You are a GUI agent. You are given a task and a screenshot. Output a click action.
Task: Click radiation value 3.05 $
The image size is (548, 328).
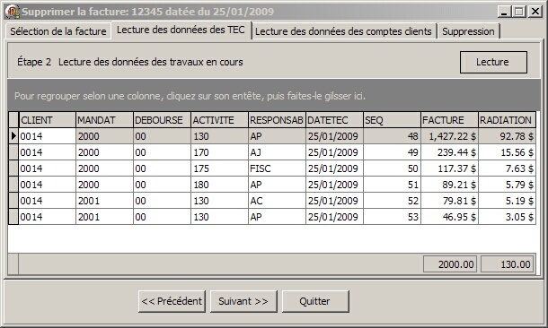507,217
